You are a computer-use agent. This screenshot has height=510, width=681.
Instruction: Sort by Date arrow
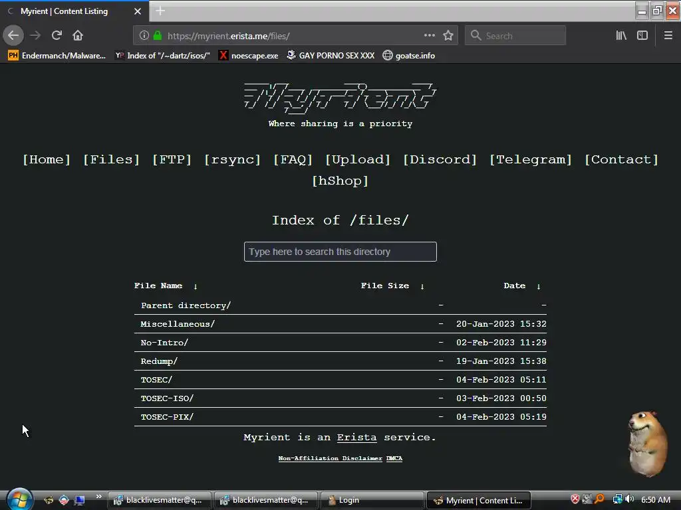539,286
